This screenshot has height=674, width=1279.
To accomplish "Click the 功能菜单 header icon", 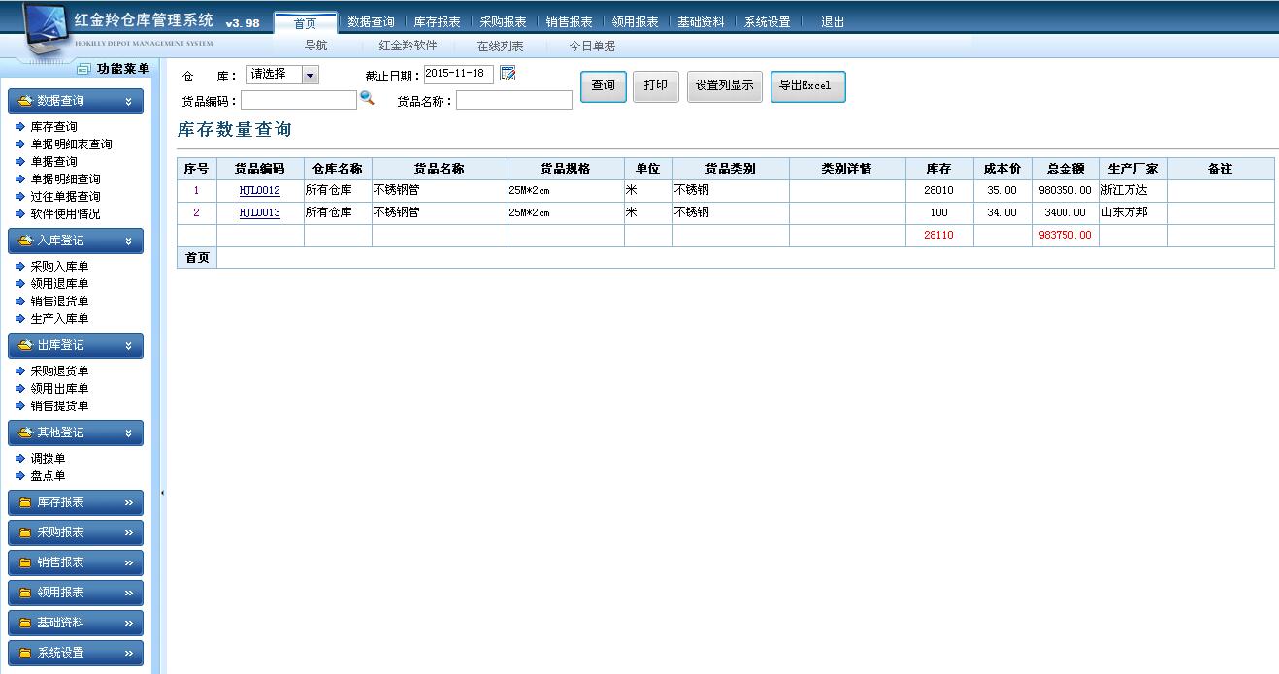I will (84, 69).
